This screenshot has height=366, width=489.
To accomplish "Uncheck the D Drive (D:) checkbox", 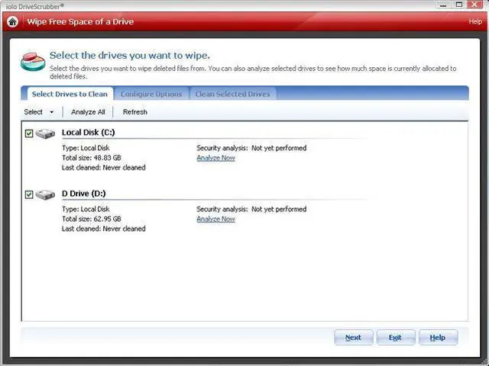I will tap(29, 194).
